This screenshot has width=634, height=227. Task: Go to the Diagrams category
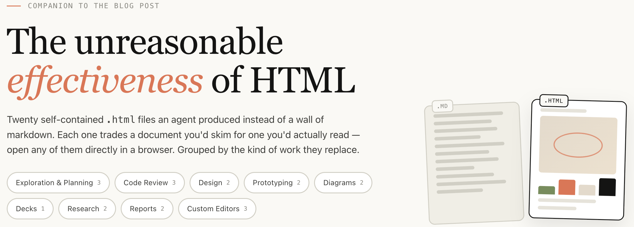[343, 183]
